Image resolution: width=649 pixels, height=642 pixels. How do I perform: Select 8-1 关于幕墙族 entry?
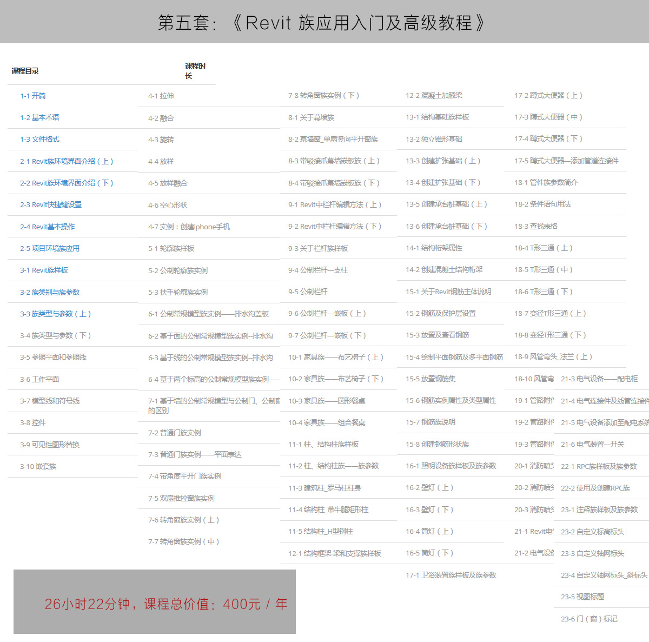(x=311, y=117)
